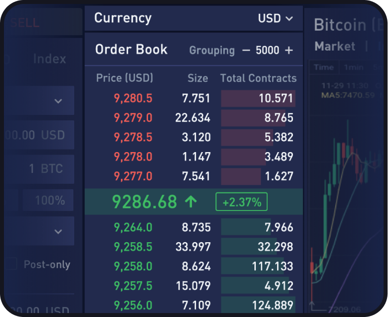Select bid price 9,256.0
The width and height of the screenshot is (388, 317).
pos(133,305)
